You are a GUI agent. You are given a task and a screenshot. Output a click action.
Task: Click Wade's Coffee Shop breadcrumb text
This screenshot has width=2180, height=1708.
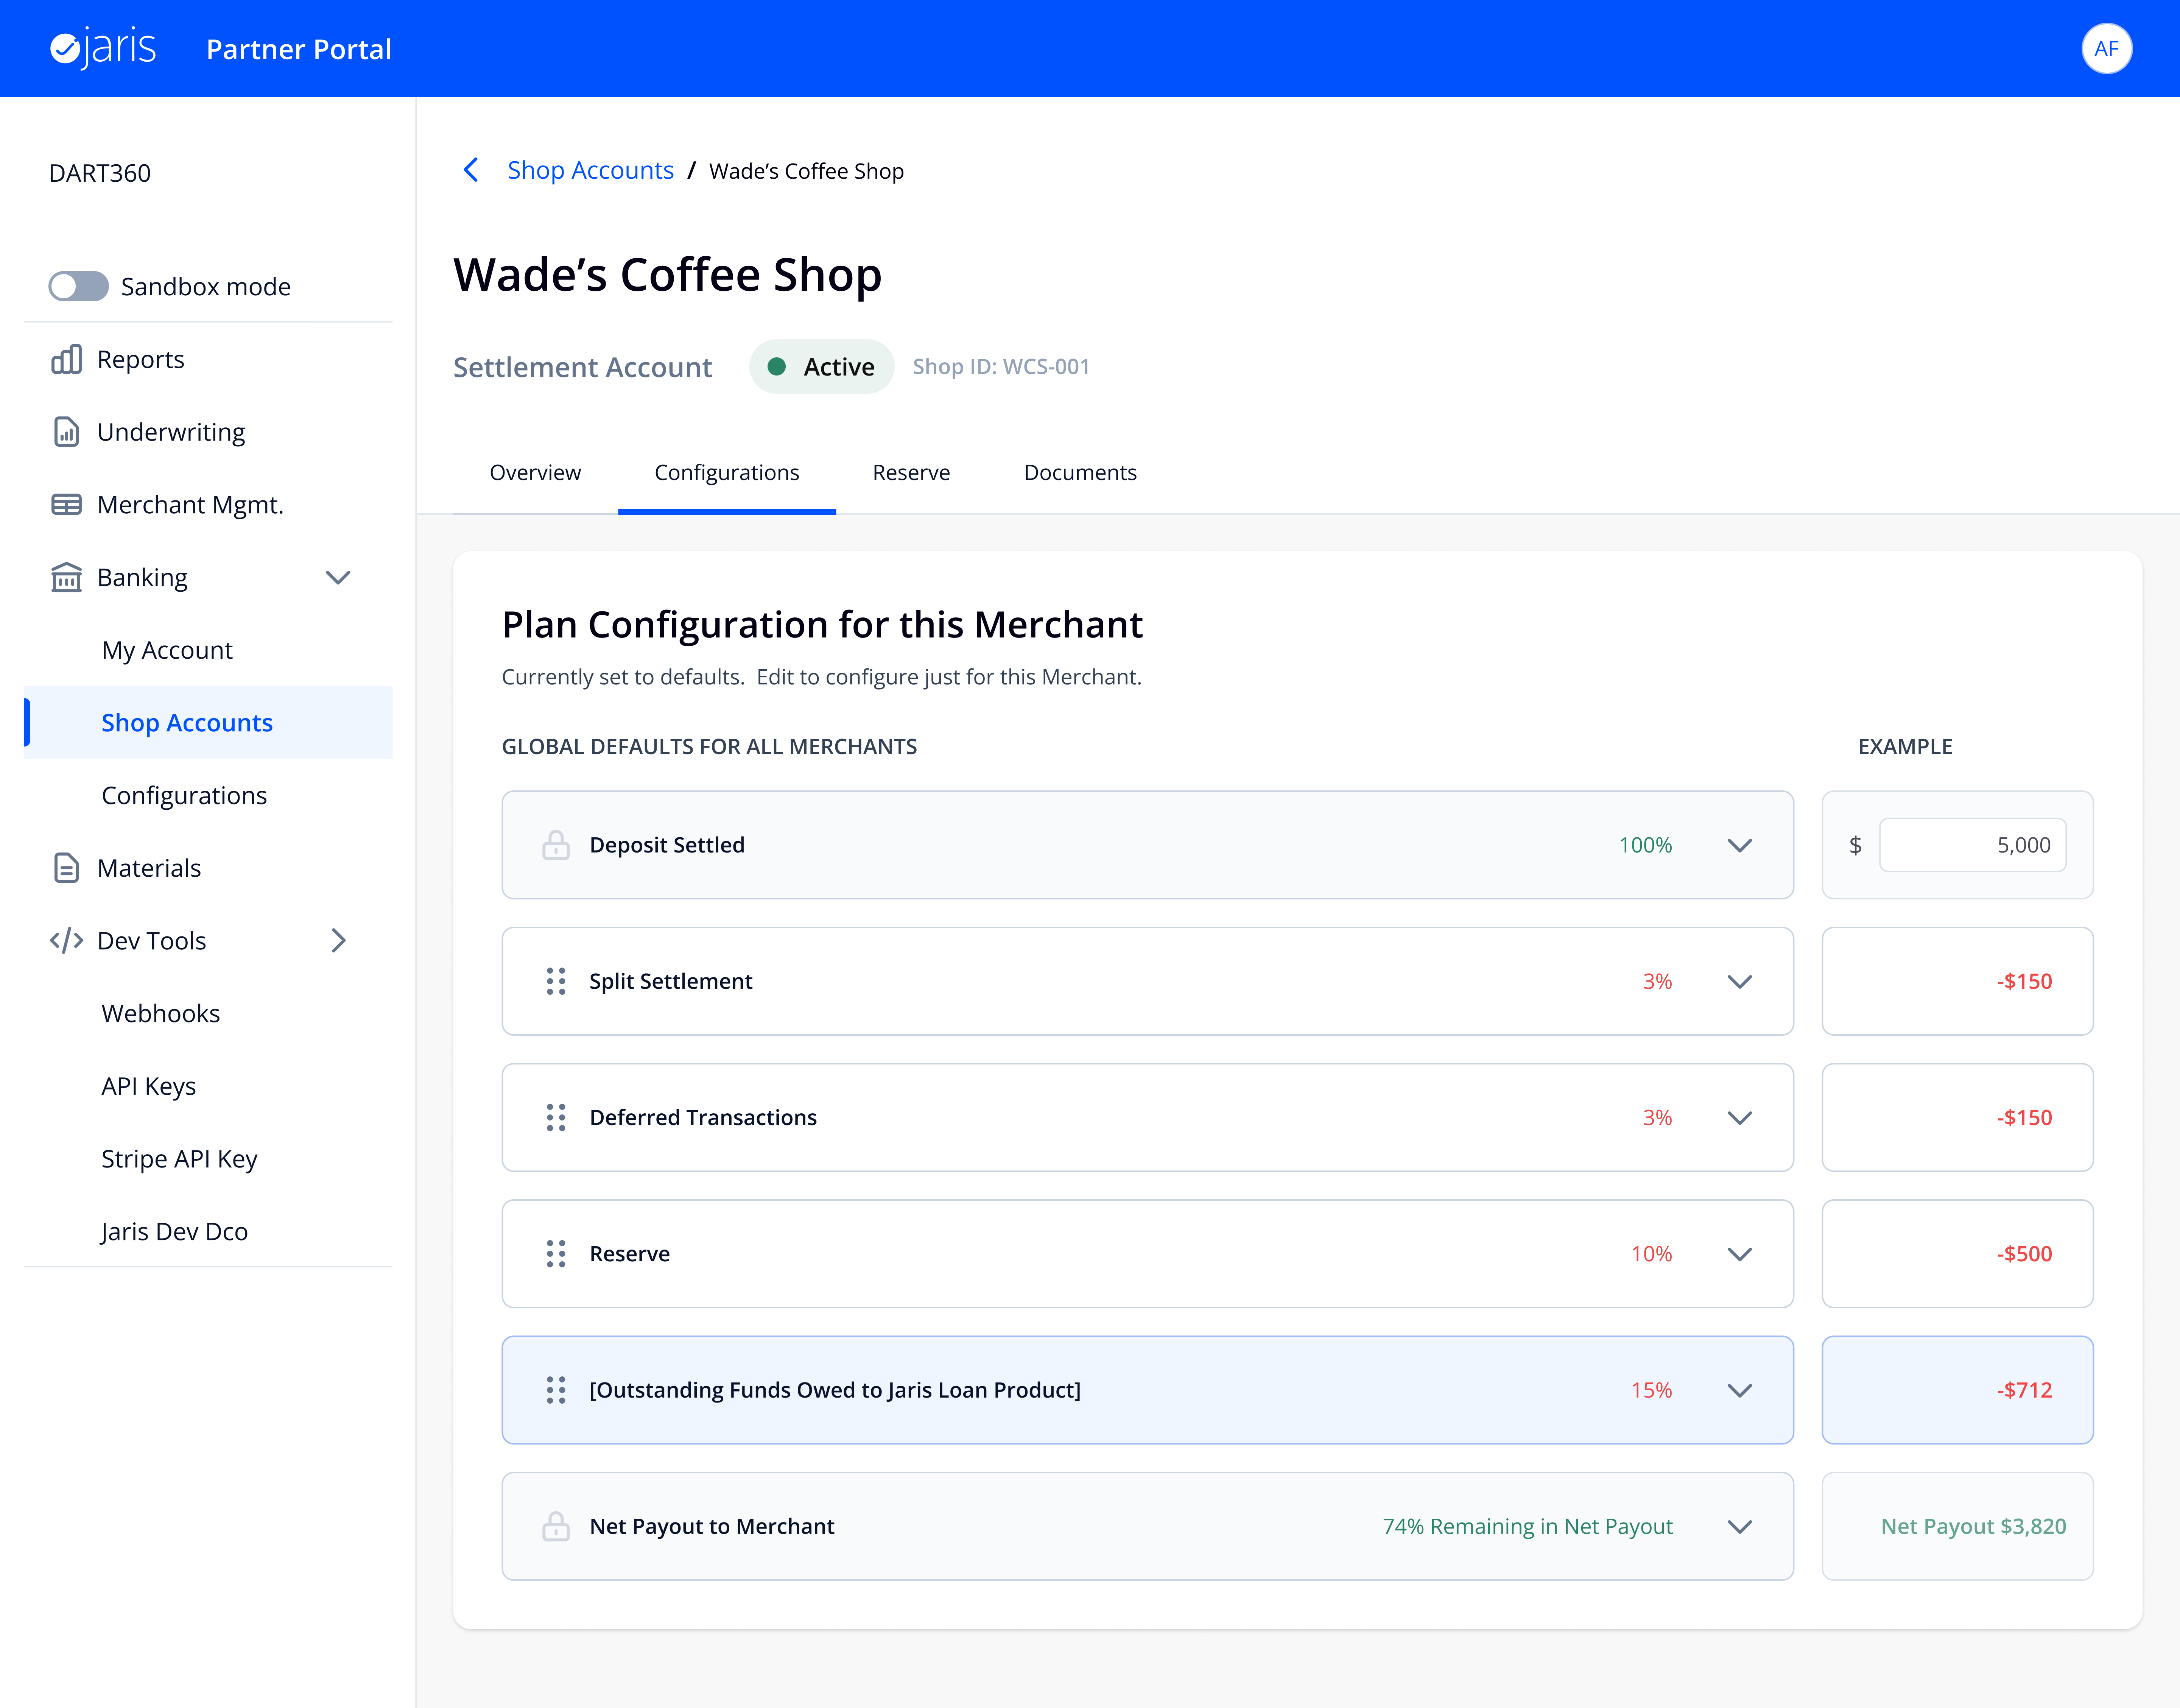[x=807, y=171]
